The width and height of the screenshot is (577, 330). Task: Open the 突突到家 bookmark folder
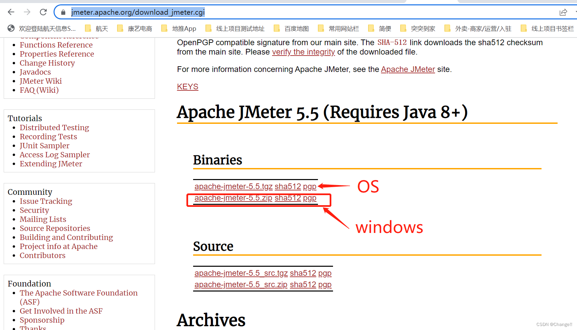coord(418,28)
